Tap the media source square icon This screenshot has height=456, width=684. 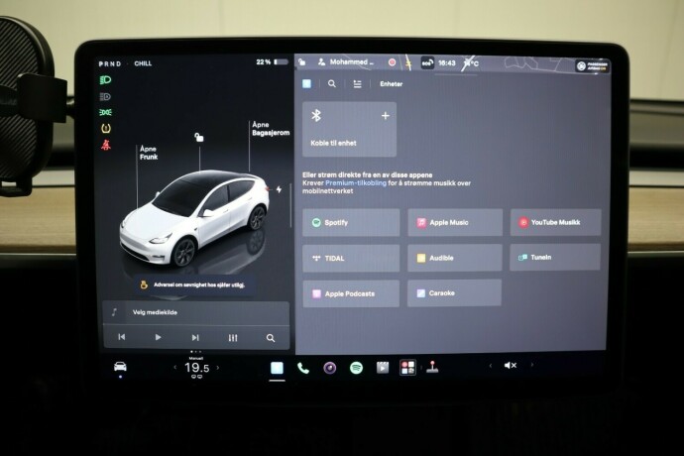coord(306,83)
